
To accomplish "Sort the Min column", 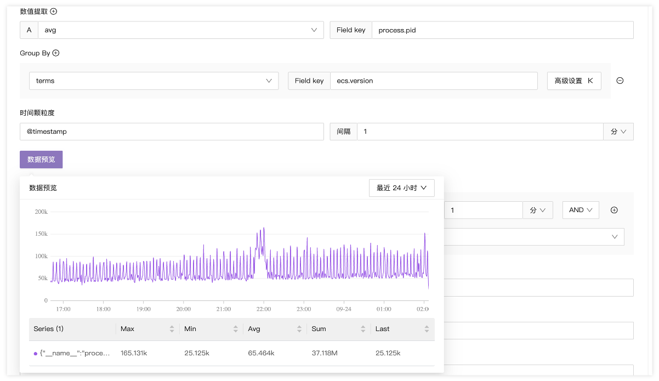I will [x=236, y=329].
